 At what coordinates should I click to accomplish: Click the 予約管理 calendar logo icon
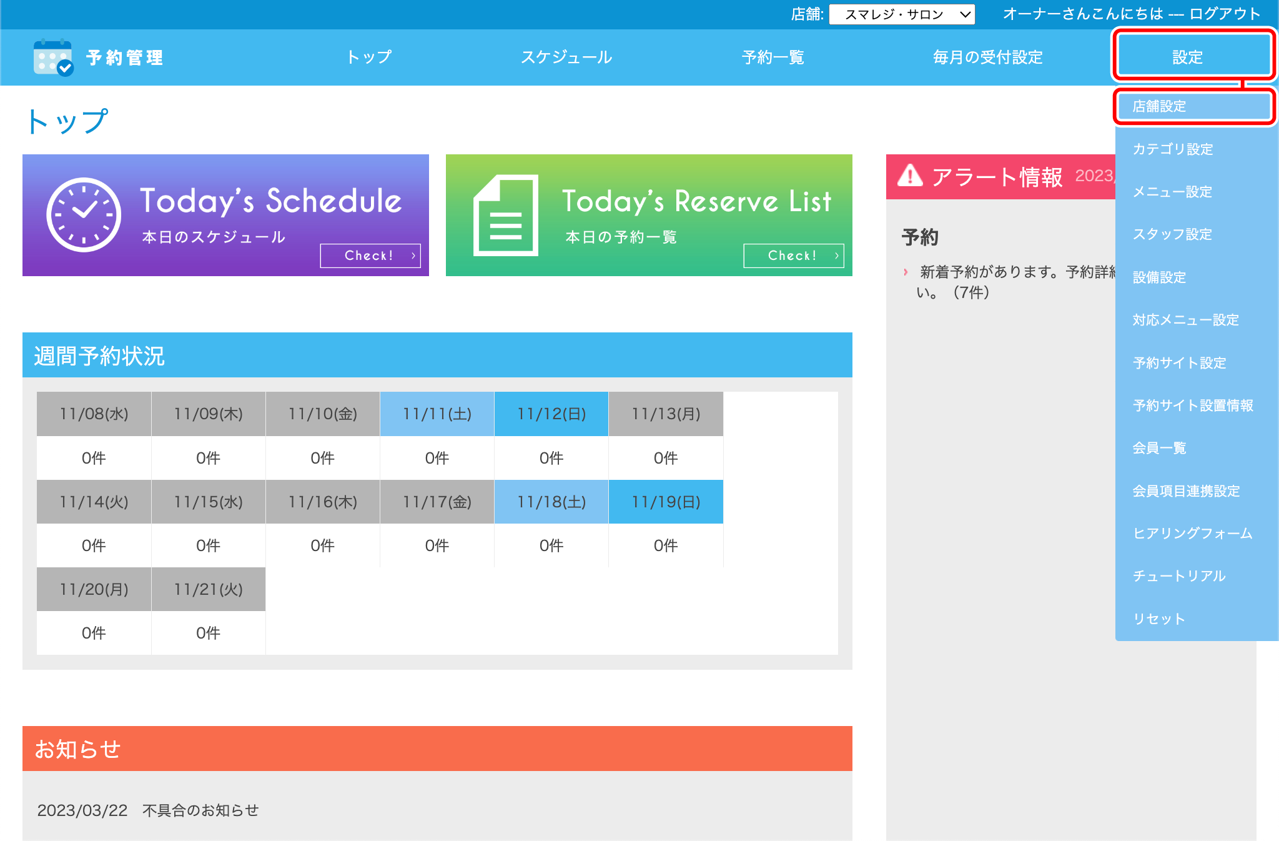pos(52,57)
